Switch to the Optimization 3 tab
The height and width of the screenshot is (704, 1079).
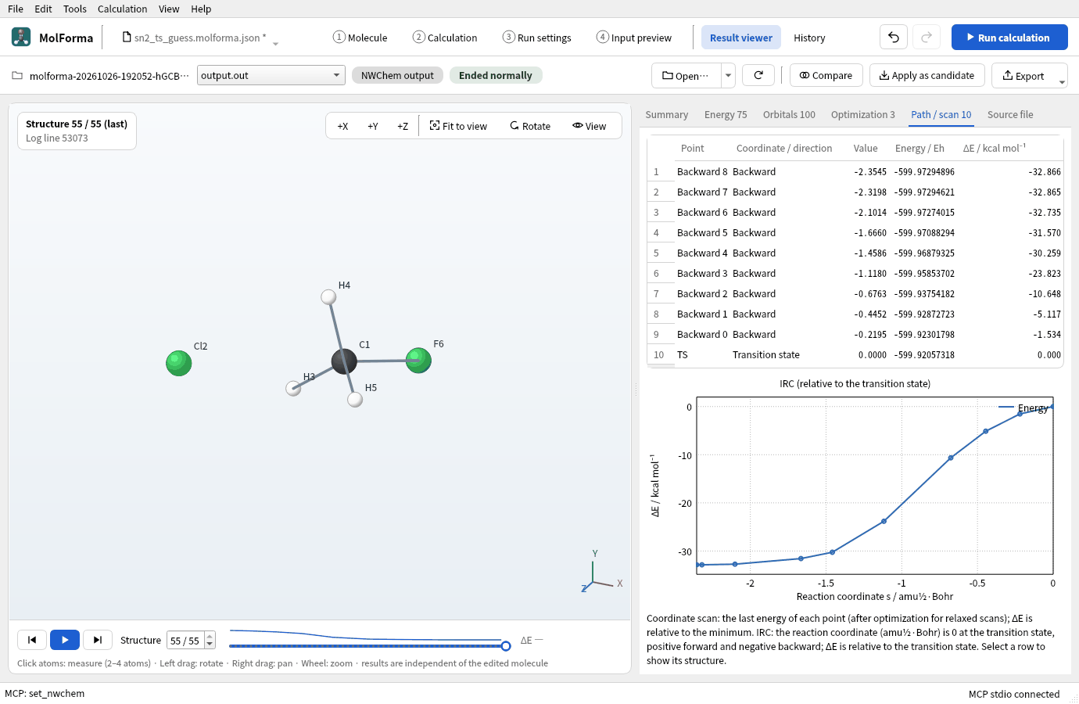coord(862,114)
